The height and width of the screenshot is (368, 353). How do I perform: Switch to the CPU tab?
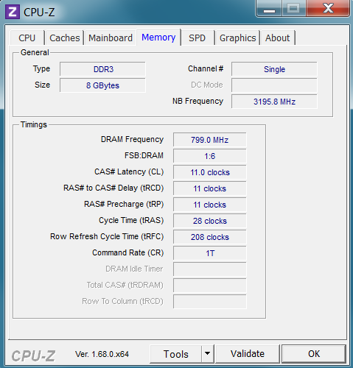(27, 38)
